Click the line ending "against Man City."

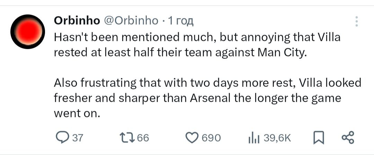(x=180, y=52)
